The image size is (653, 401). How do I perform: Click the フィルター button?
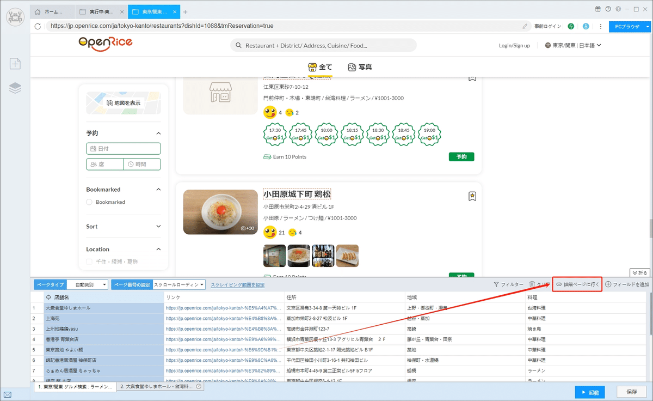coord(509,284)
